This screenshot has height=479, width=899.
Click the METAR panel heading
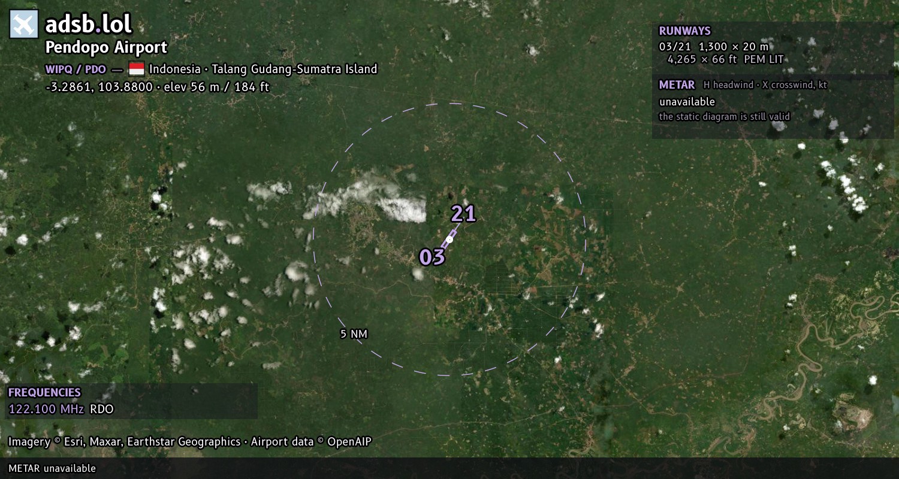pyautogui.click(x=677, y=85)
